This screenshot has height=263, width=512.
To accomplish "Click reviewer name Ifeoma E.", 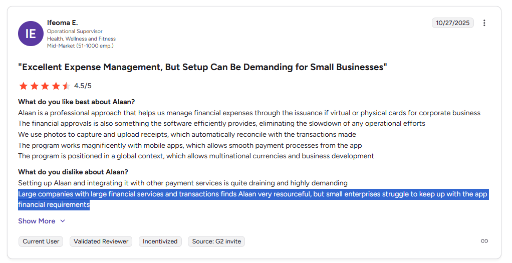I will point(62,23).
